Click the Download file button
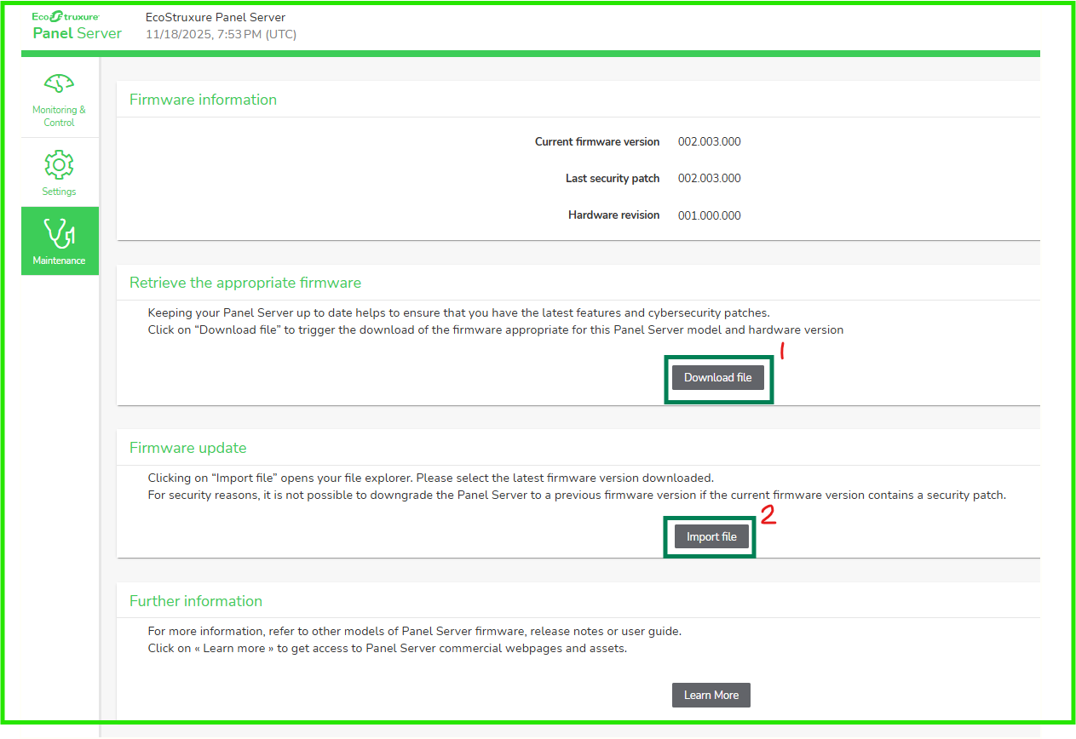 click(x=718, y=378)
